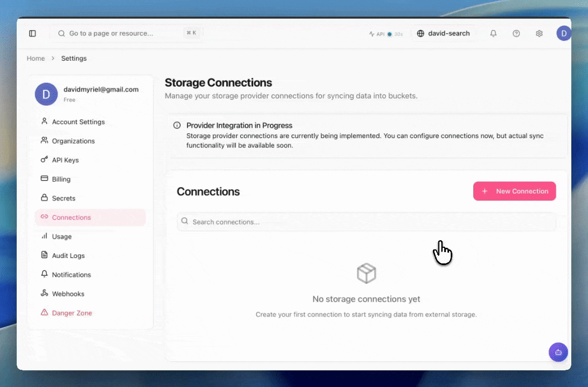
Task: Select the API Keys sidebar icon
Action: coord(44,160)
